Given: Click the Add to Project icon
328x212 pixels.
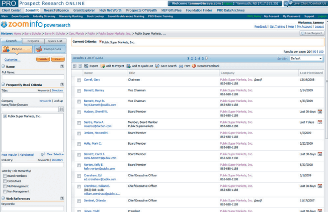Looking at the screenshot, I should [103, 66].
